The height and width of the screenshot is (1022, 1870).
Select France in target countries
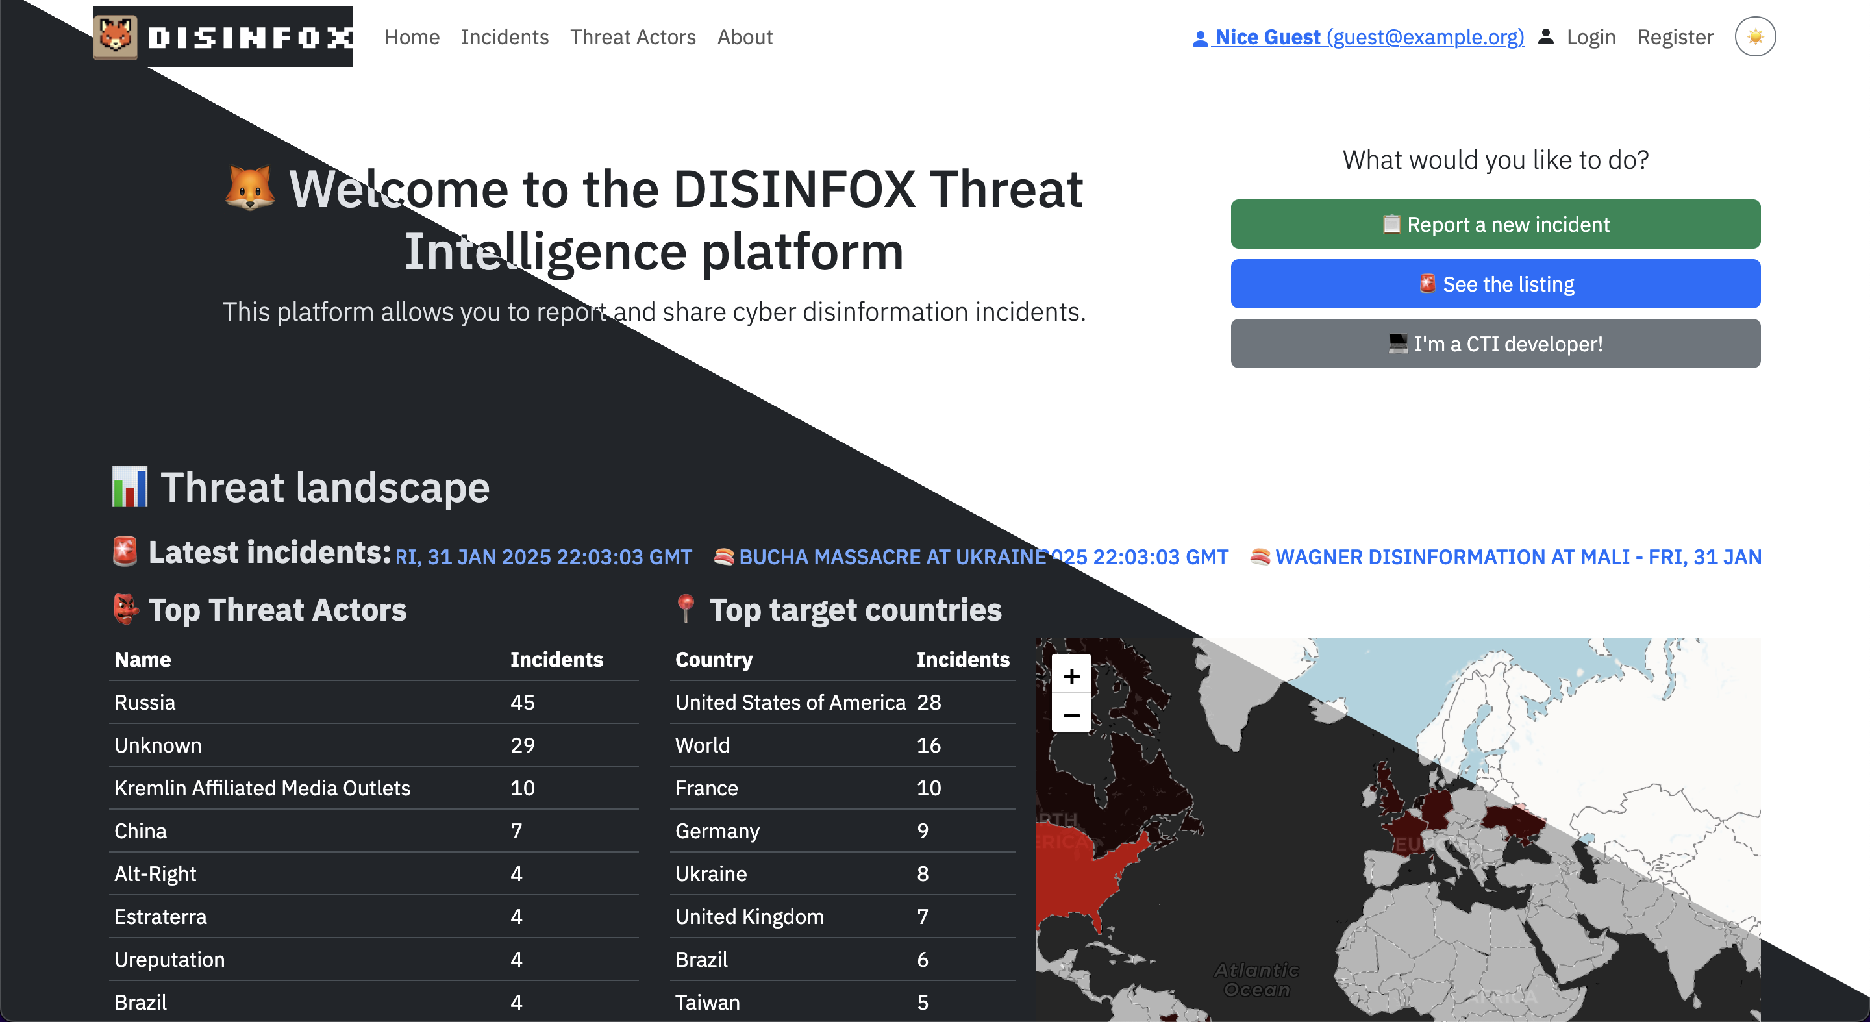tap(842, 787)
